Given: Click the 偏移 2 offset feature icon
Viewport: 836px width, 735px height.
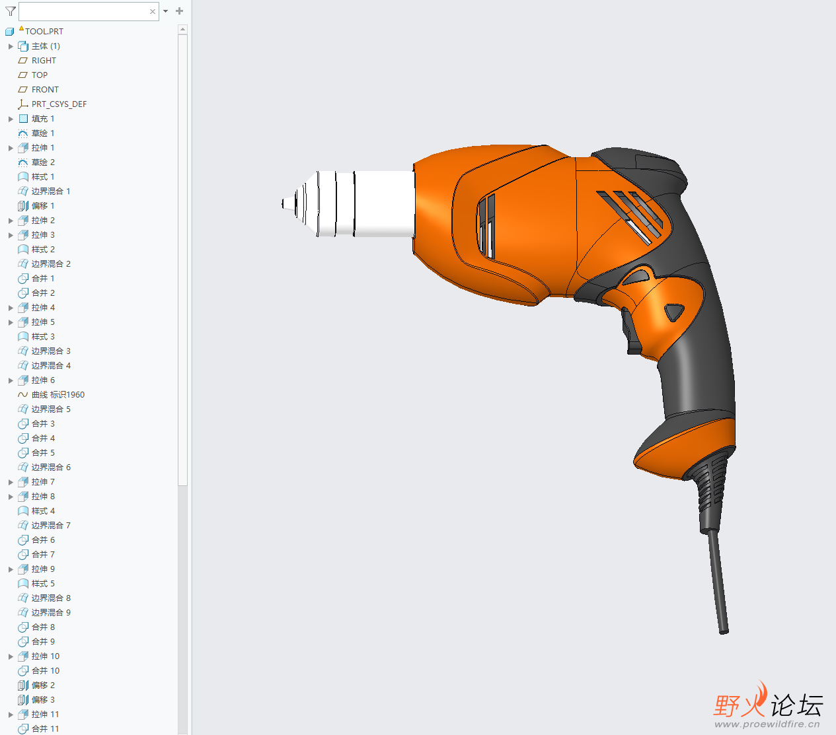Looking at the screenshot, I should [23, 685].
